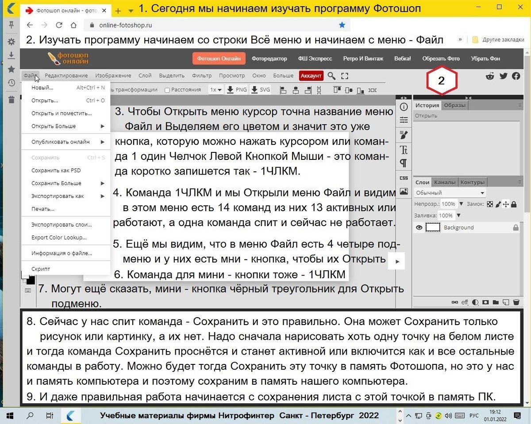Open the Brush settings panel icon
This screenshot has height=424, width=531.
(x=404, y=134)
